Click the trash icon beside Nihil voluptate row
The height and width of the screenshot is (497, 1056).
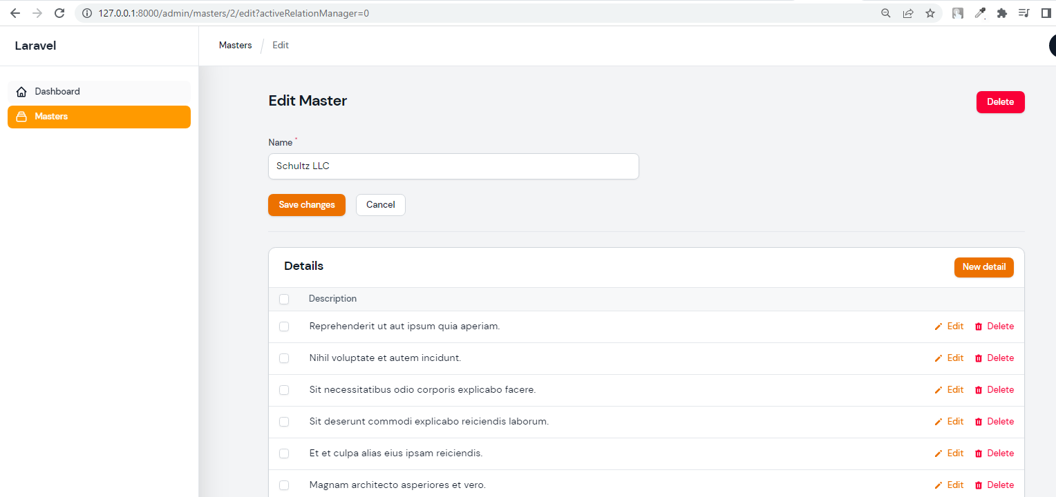[979, 358]
